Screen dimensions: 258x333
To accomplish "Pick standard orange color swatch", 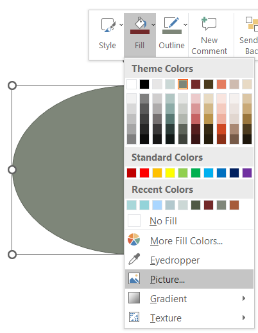I will coord(157,173).
